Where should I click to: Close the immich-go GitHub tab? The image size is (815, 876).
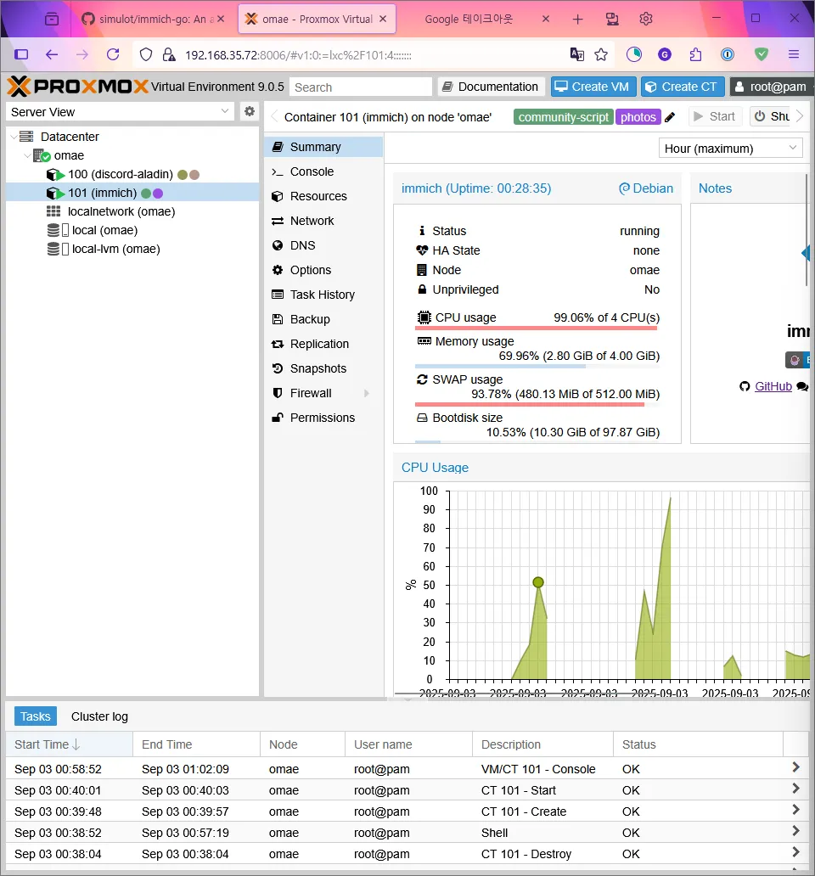point(222,19)
